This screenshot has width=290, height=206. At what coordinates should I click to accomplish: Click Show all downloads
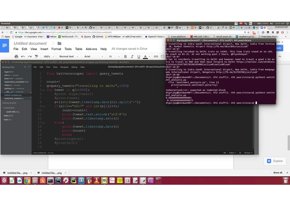click(277, 173)
